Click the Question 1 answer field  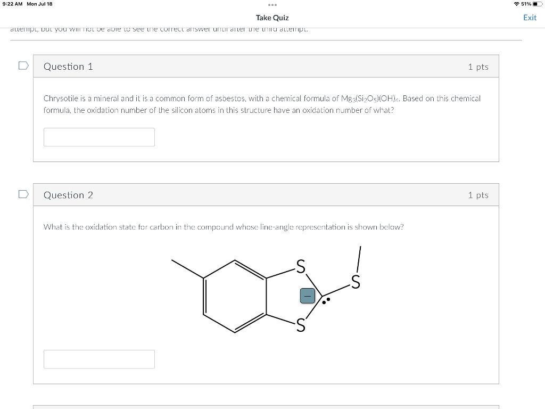coord(99,137)
